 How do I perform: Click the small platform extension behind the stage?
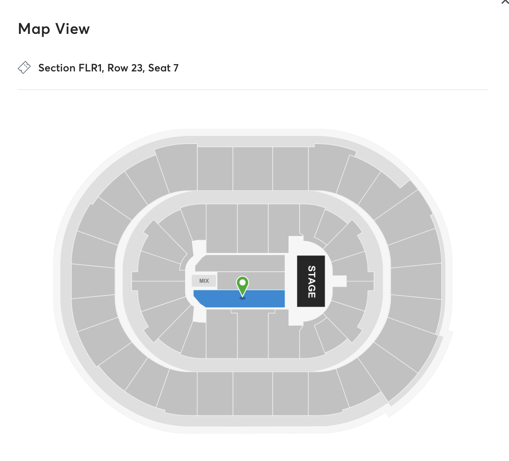coord(340,281)
